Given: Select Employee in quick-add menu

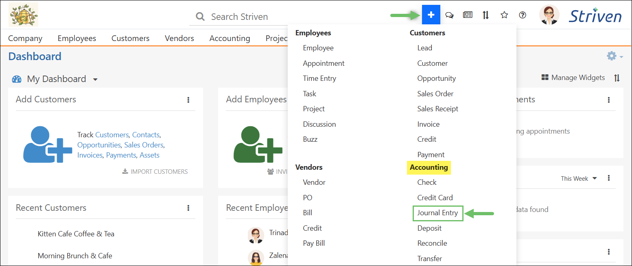Looking at the screenshot, I should [318, 48].
